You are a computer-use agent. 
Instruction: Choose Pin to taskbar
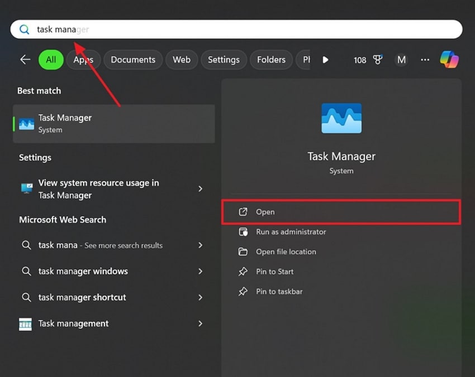pos(341,292)
